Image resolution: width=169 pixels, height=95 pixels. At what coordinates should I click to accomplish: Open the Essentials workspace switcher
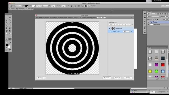tap(165, 6)
